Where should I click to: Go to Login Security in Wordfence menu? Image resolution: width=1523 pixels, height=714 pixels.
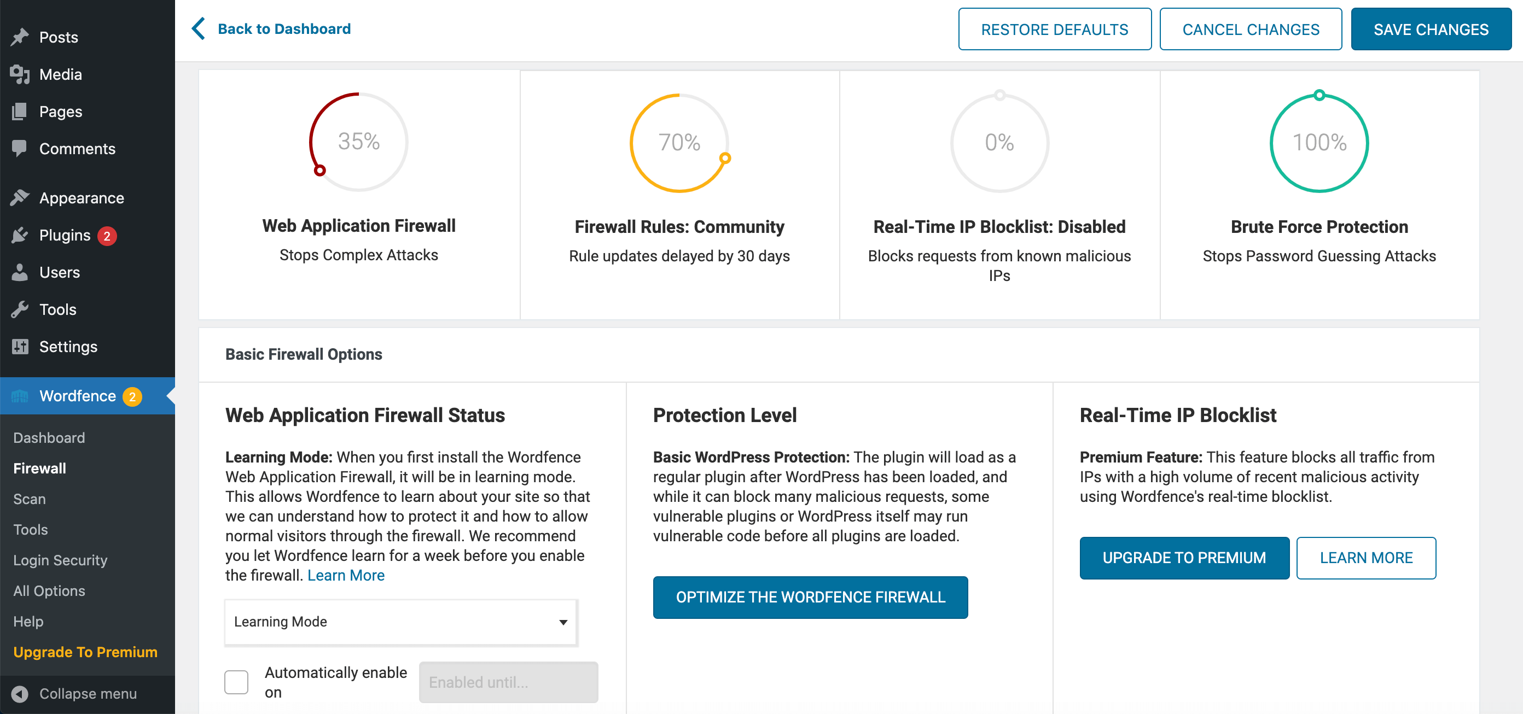click(x=60, y=560)
